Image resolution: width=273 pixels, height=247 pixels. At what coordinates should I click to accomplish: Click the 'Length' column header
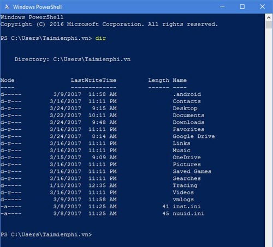(158, 81)
